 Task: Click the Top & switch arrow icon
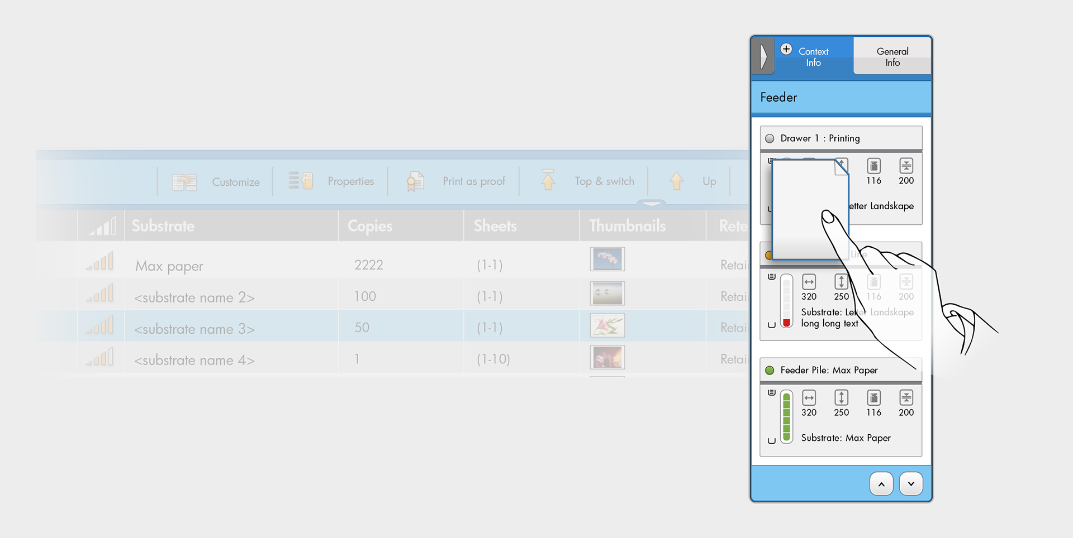(x=548, y=180)
